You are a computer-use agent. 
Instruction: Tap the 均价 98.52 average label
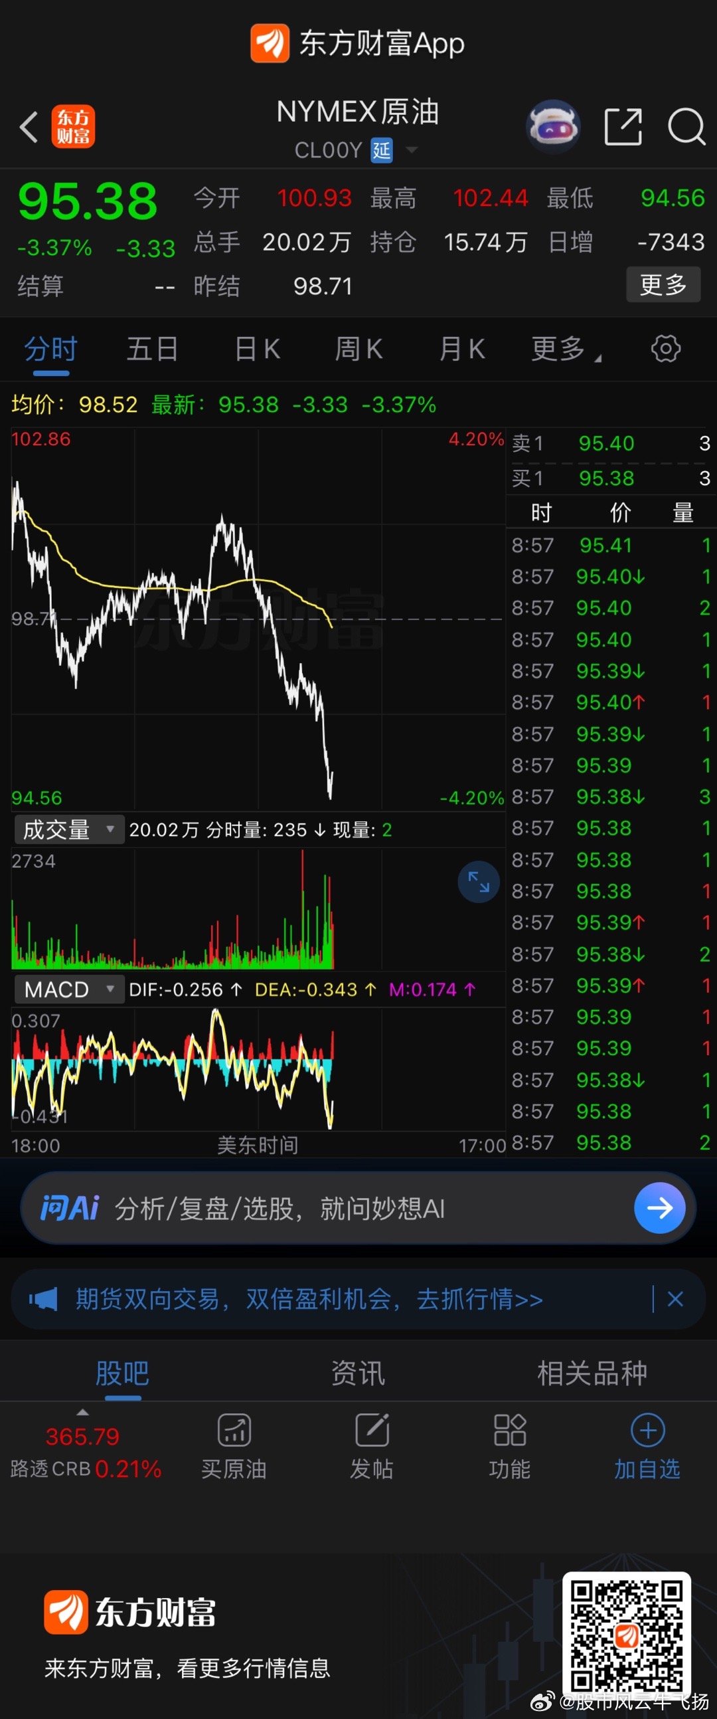click(74, 405)
